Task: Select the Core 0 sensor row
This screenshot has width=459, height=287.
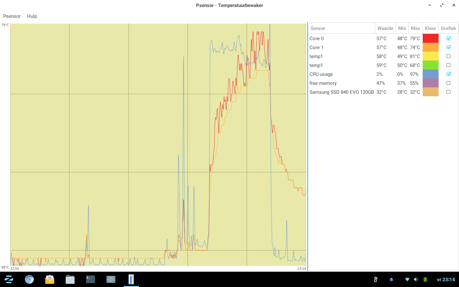Action: (x=383, y=38)
